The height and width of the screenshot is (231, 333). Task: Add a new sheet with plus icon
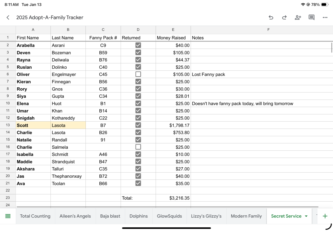325,216
